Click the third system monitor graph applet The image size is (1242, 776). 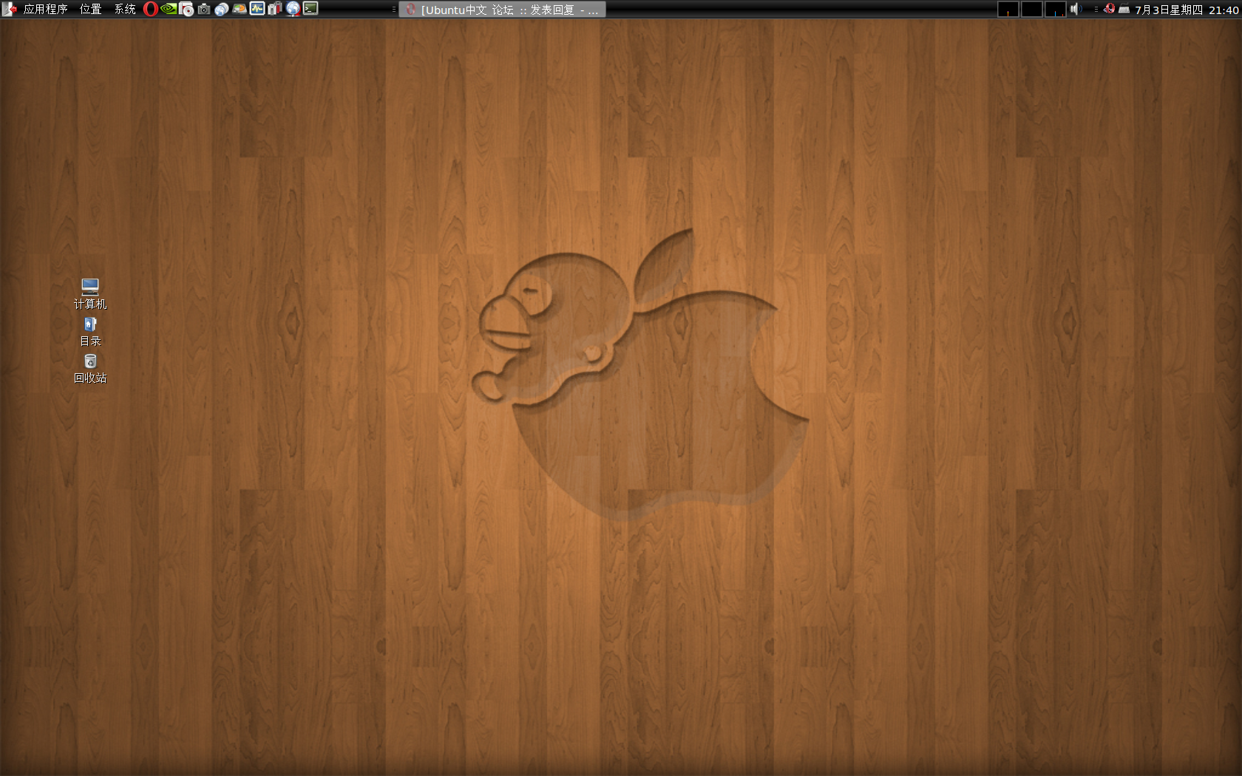(1056, 9)
